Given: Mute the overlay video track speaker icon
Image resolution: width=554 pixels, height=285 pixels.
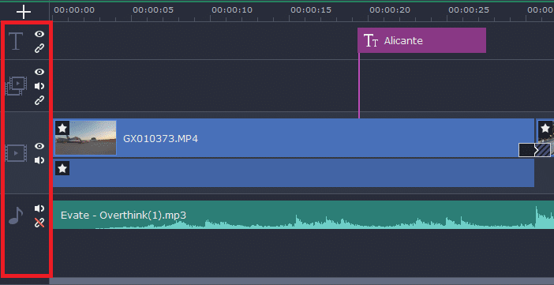Looking at the screenshot, I should pos(39,86).
